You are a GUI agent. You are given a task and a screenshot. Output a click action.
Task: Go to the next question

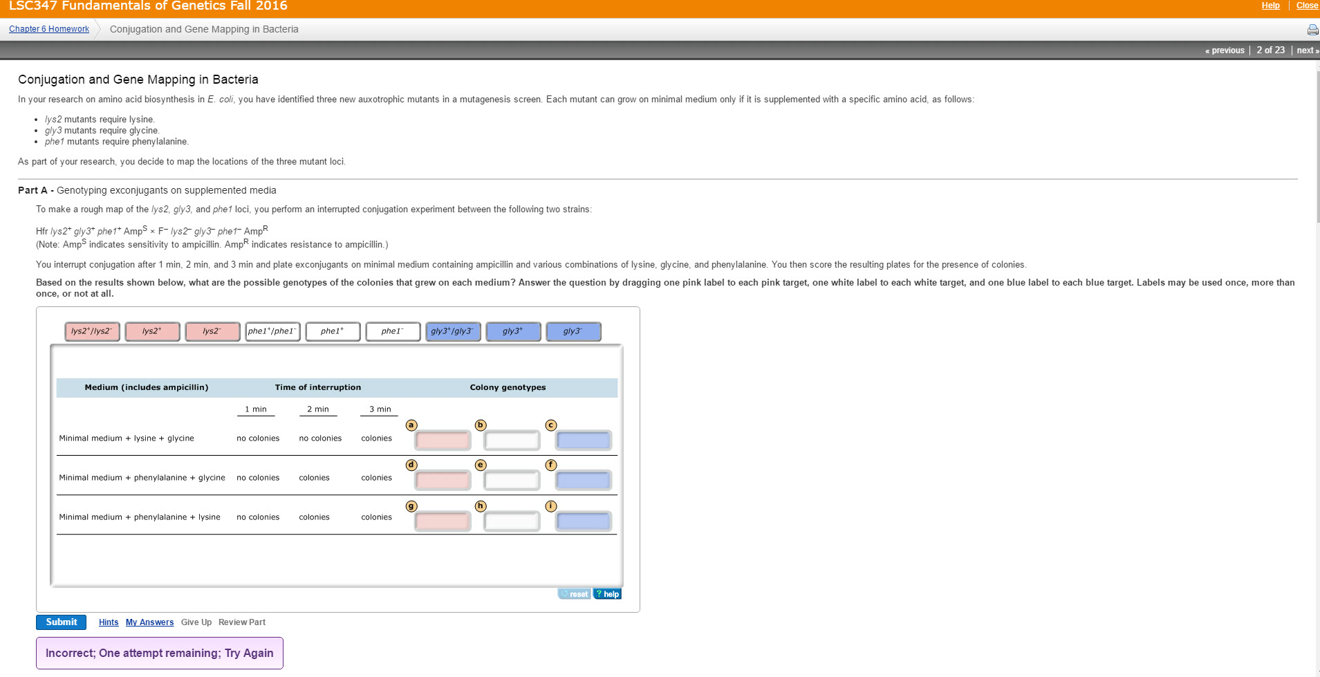[1306, 50]
